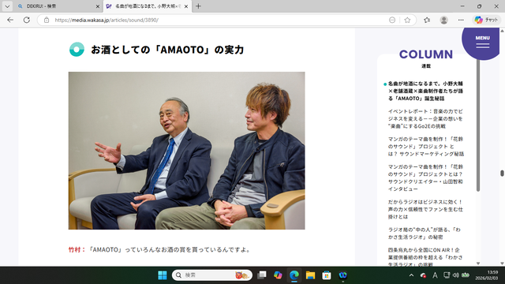Open the radio for business column link
Viewport: 505px width, 284px height.
[x=425, y=209]
